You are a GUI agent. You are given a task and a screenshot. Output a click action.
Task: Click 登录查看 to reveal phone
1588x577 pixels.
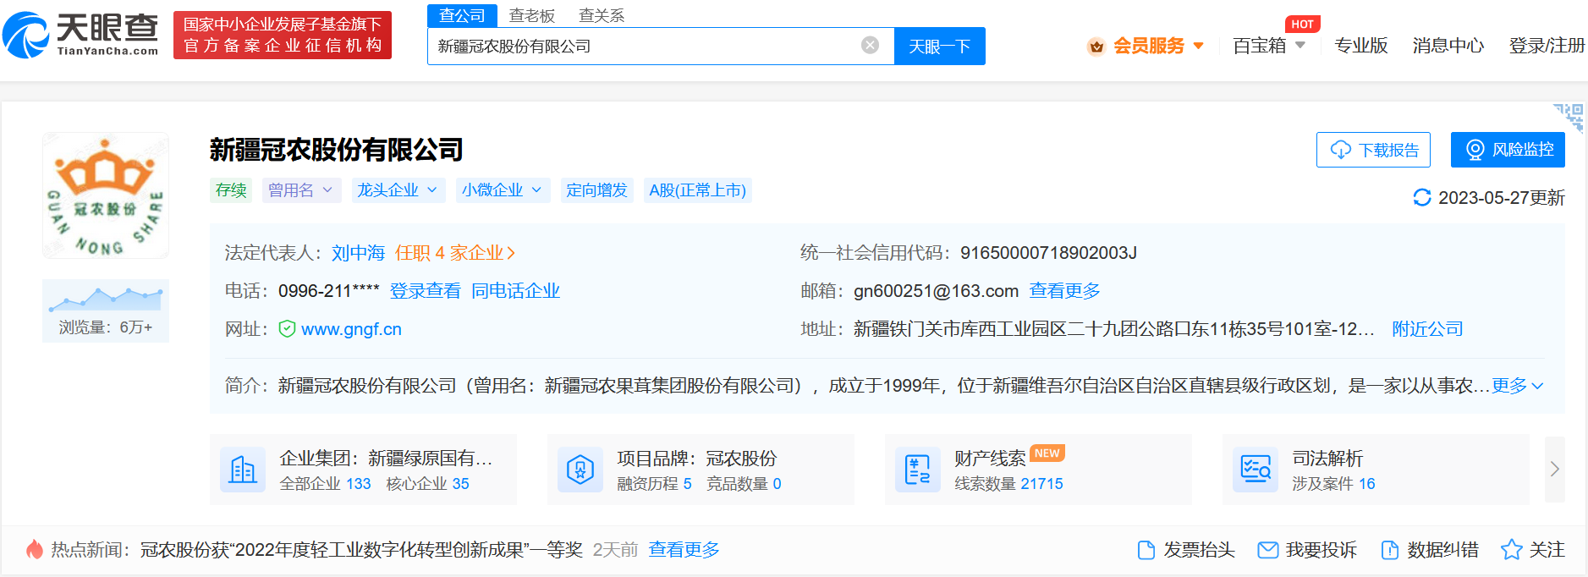coord(425,291)
